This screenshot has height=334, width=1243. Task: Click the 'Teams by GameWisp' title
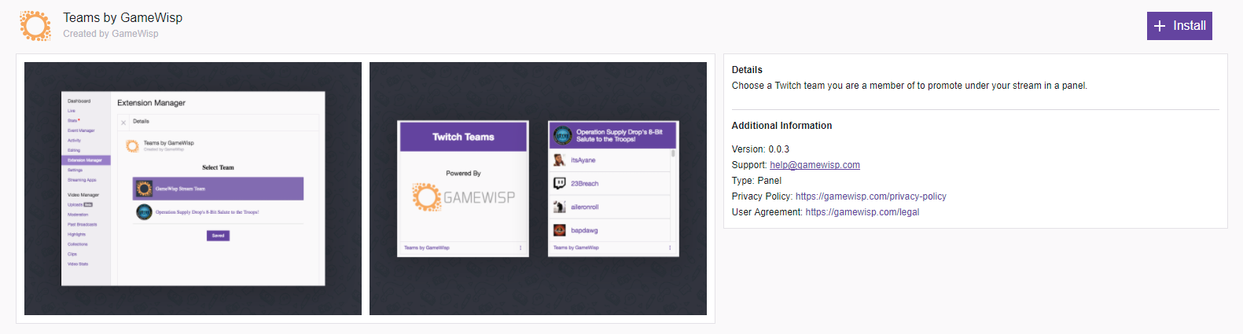pos(123,17)
